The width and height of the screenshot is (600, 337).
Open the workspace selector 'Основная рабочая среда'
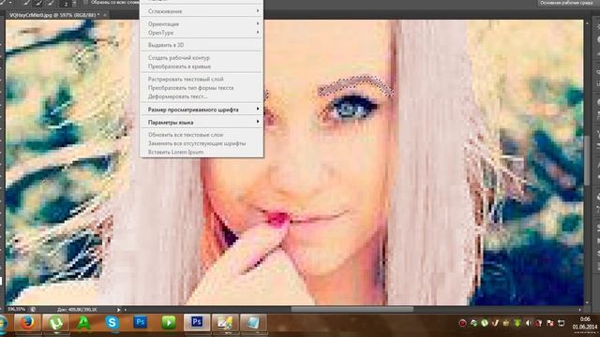pyautogui.click(x=566, y=3)
